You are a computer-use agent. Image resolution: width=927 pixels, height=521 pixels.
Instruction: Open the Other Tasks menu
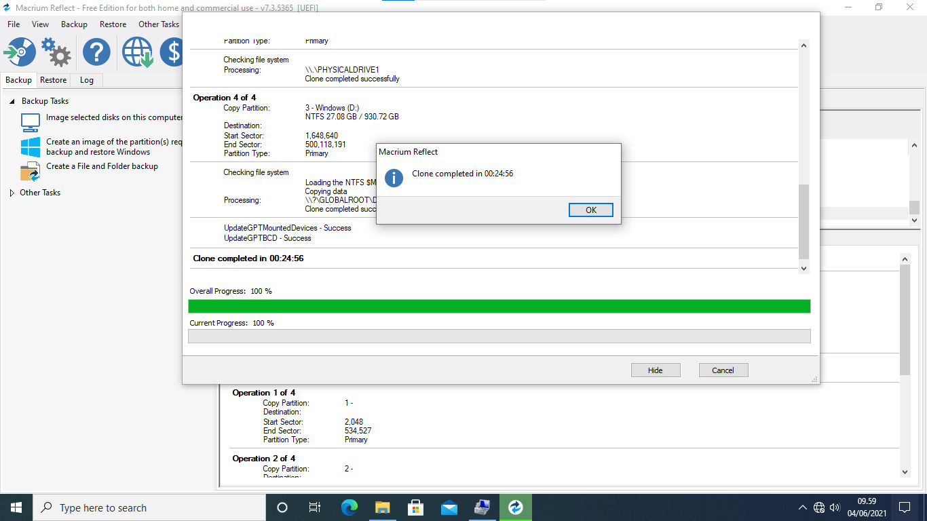pyautogui.click(x=159, y=24)
